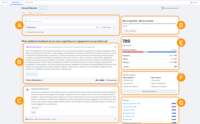
Task: Toggle Set as default team switch
Action: click(x=162, y=8)
